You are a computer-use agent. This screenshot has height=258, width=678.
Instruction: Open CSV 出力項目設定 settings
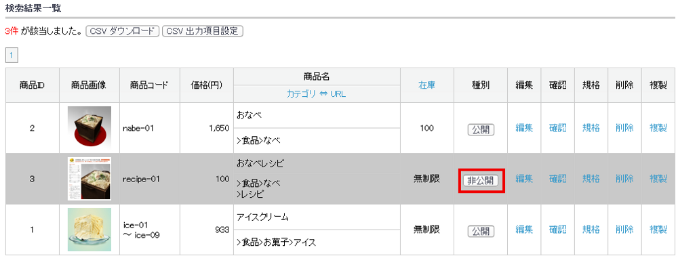pyautogui.click(x=202, y=31)
